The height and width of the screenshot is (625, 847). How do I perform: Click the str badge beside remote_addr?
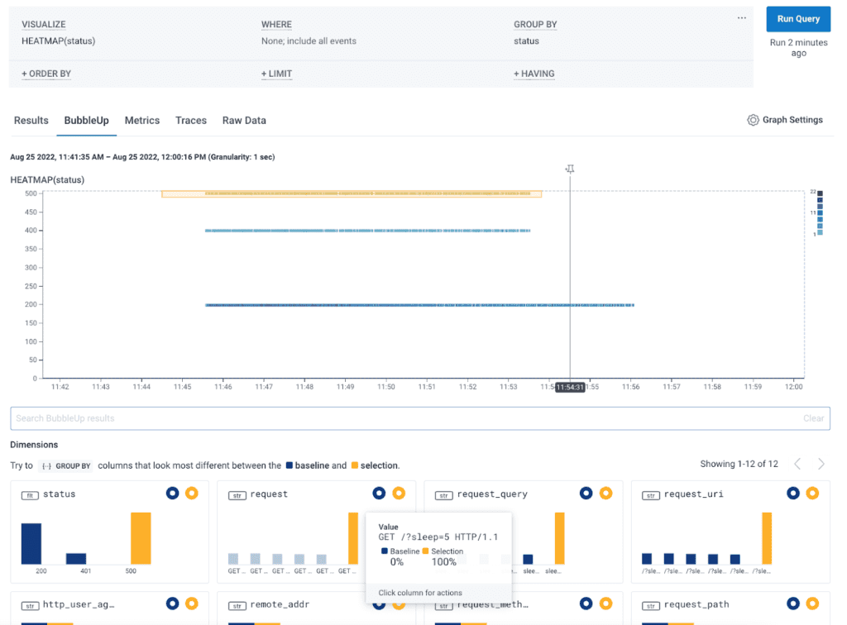[239, 605]
